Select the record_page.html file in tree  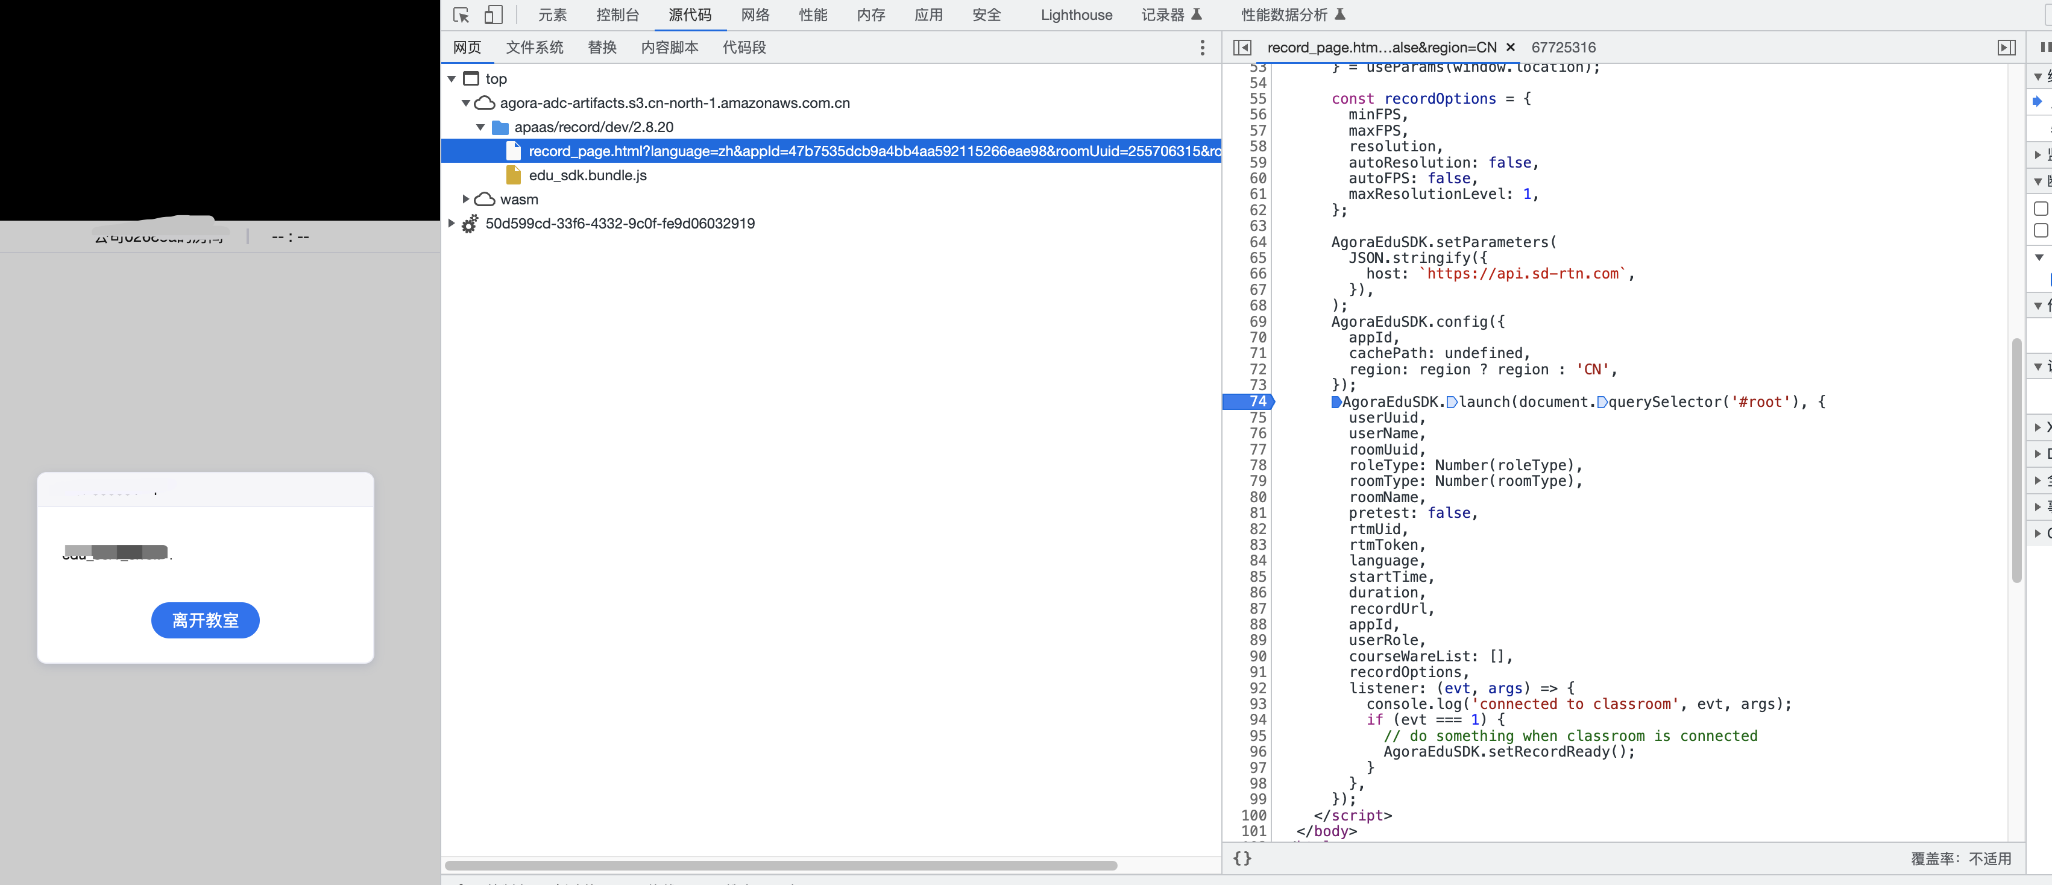coord(831,151)
